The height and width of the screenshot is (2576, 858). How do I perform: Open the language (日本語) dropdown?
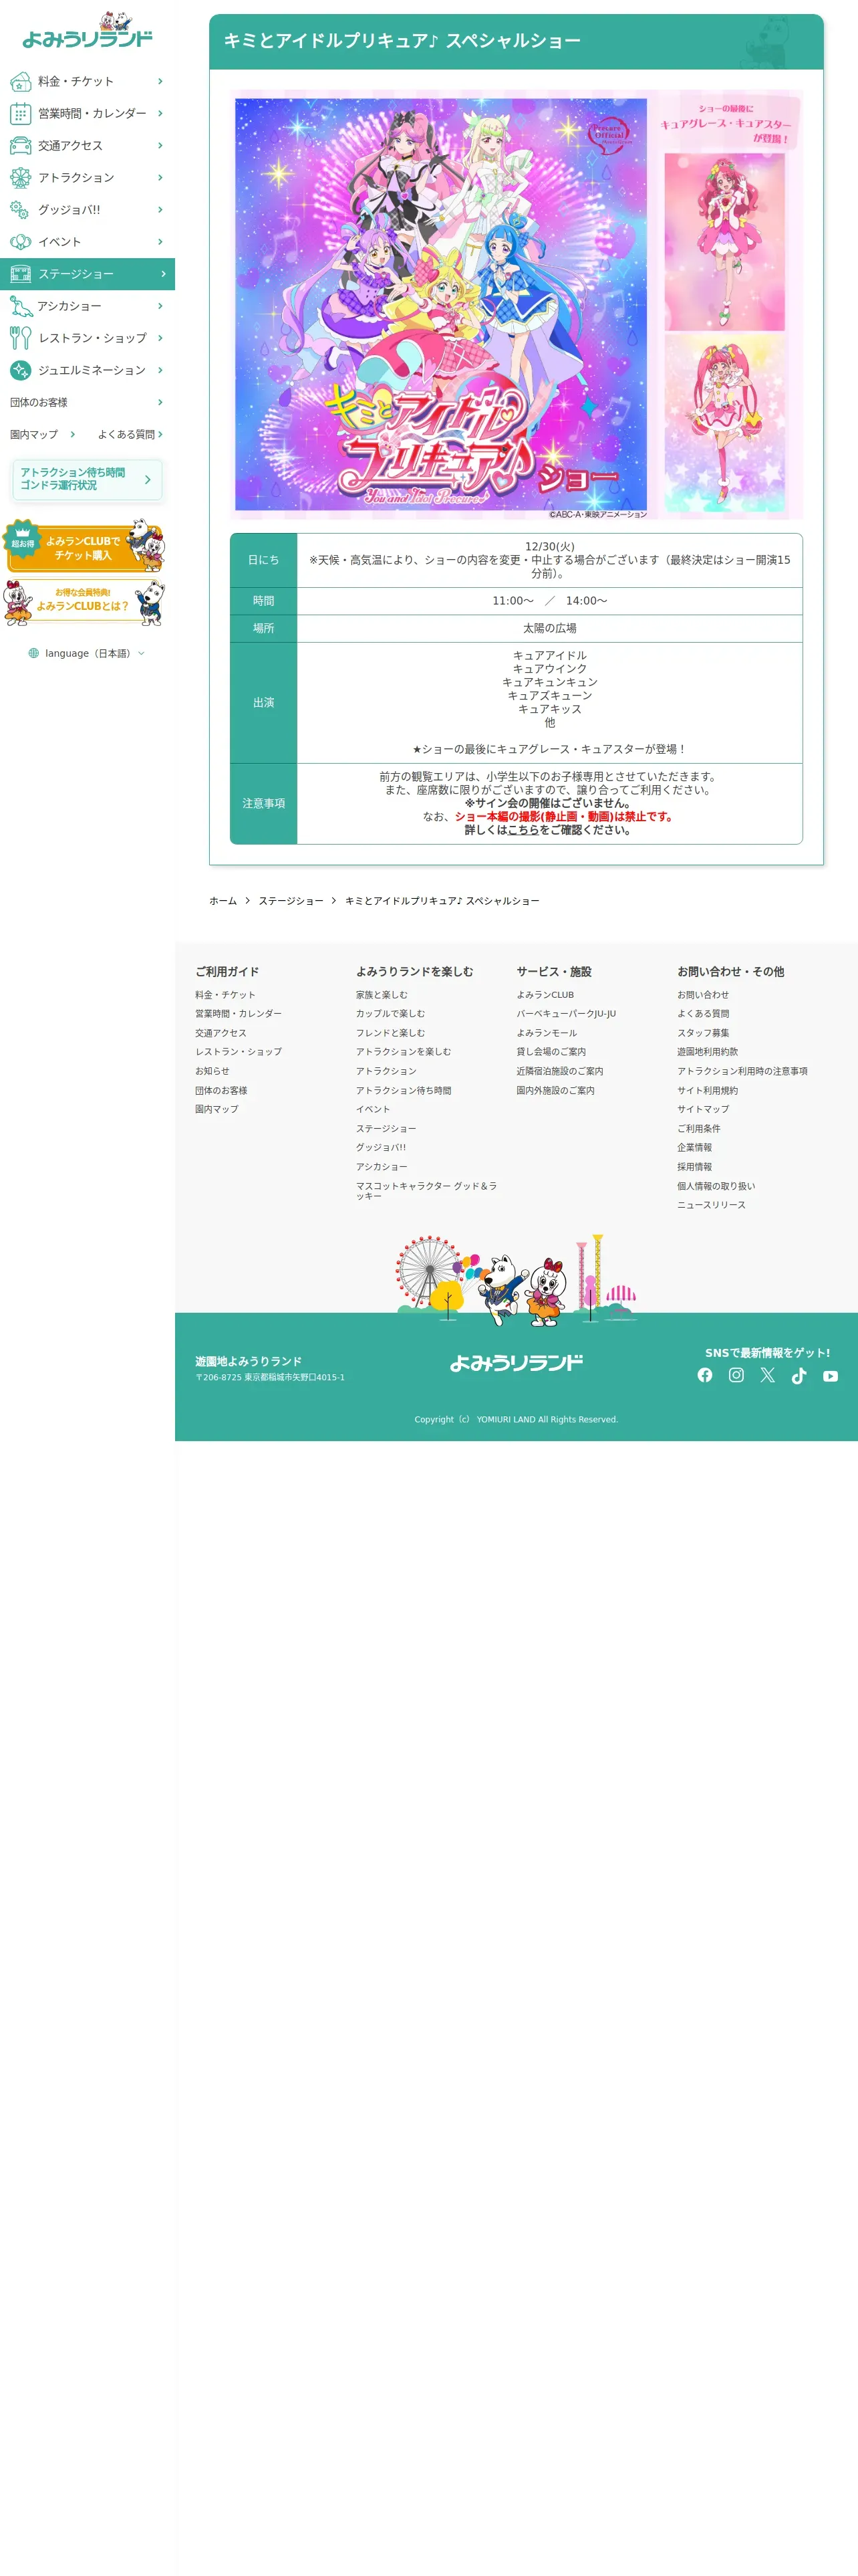87,653
